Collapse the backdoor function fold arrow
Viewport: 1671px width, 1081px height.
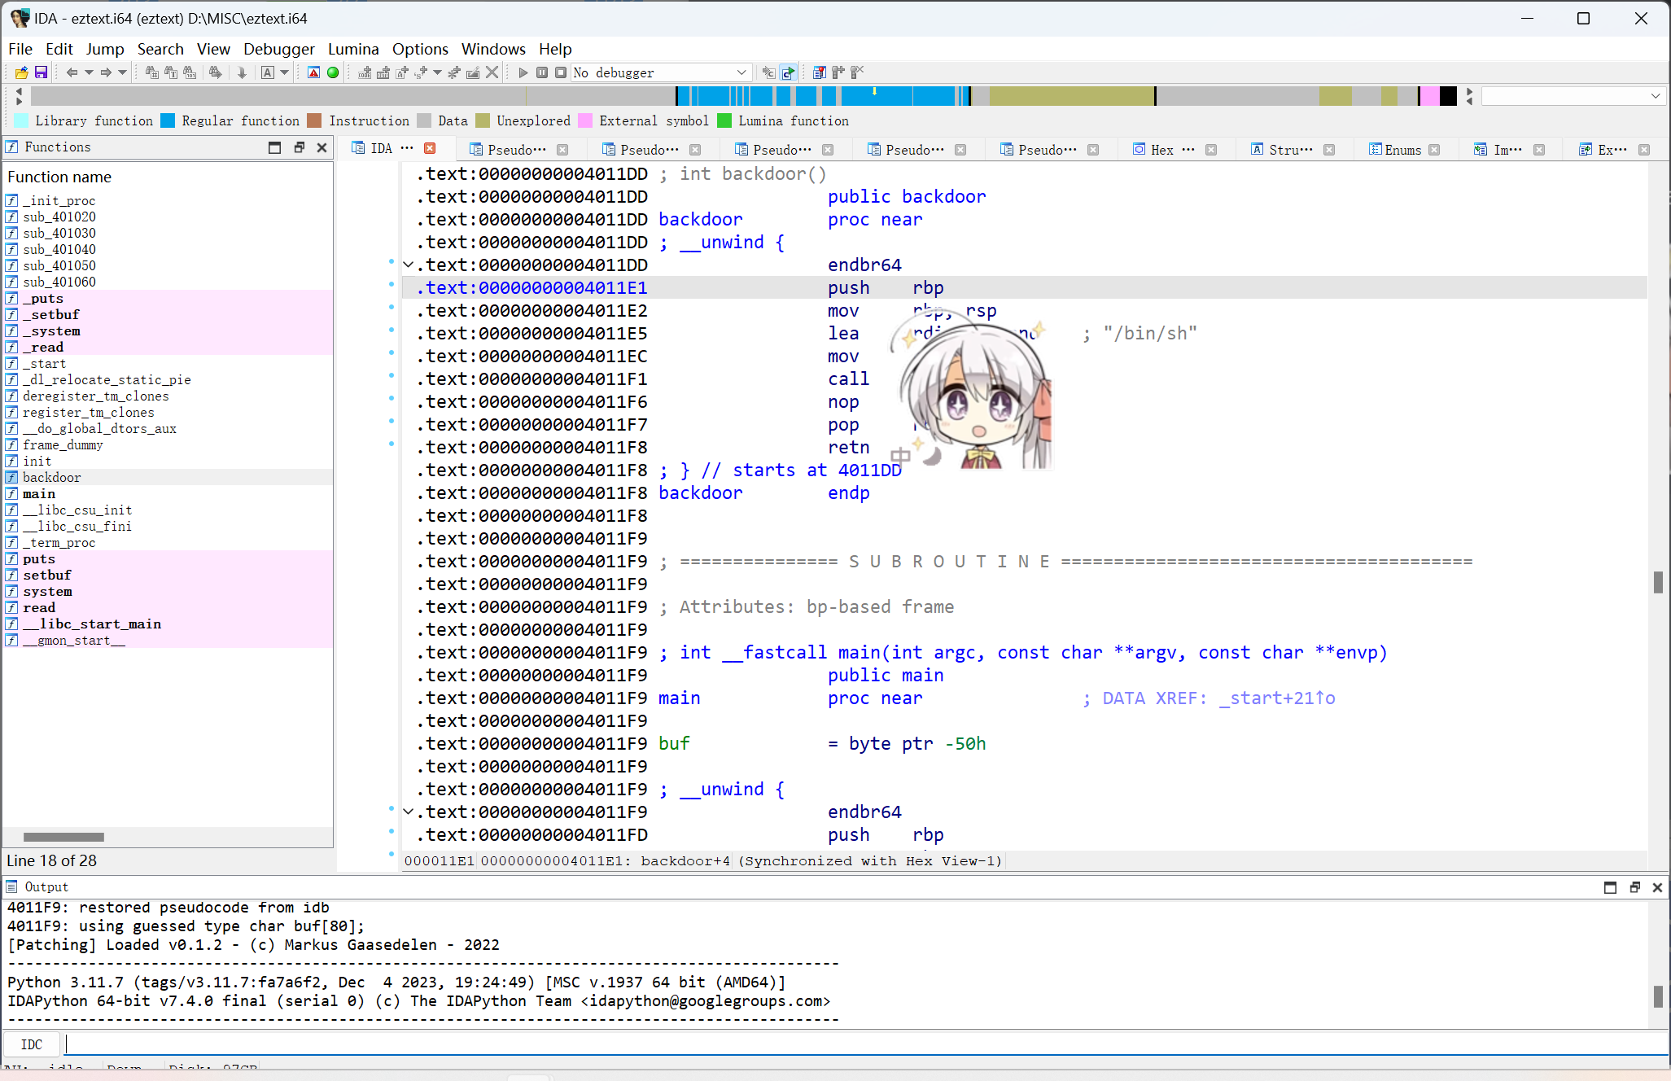(409, 265)
